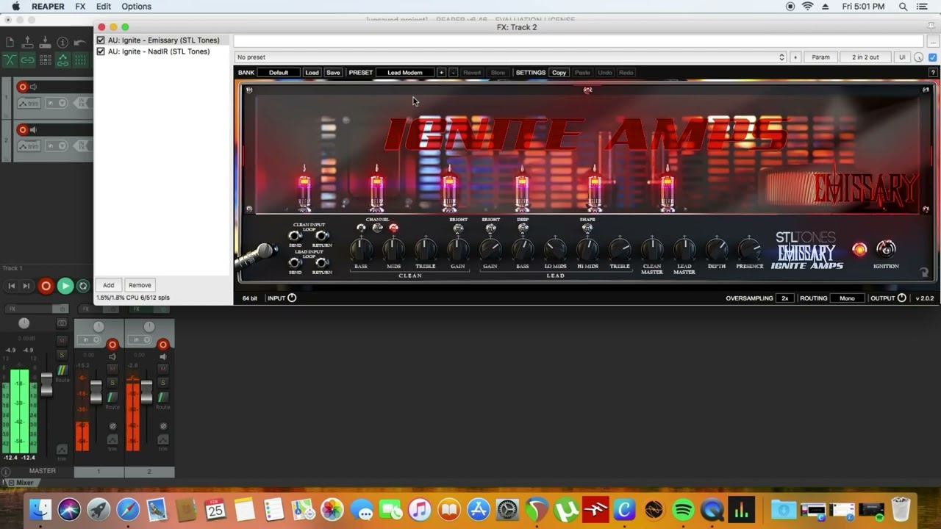Toggle the Shape switch
This screenshot has height=529, width=941.
[587, 228]
